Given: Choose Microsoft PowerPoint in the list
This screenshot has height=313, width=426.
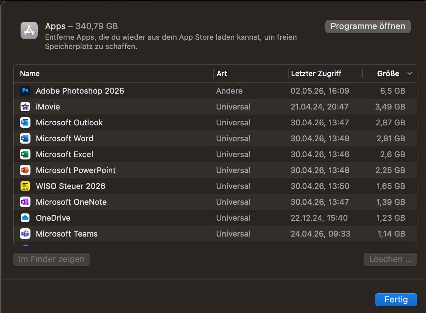Looking at the screenshot, I should point(76,170).
